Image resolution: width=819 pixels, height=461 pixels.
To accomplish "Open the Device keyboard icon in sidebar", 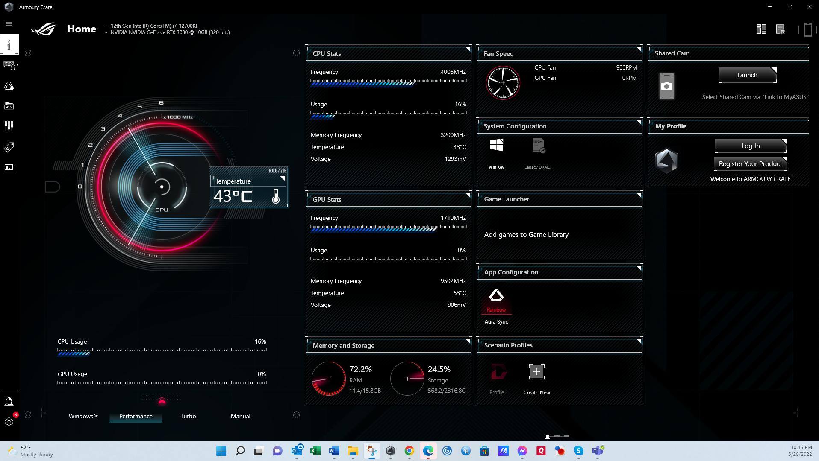I will [9, 65].
